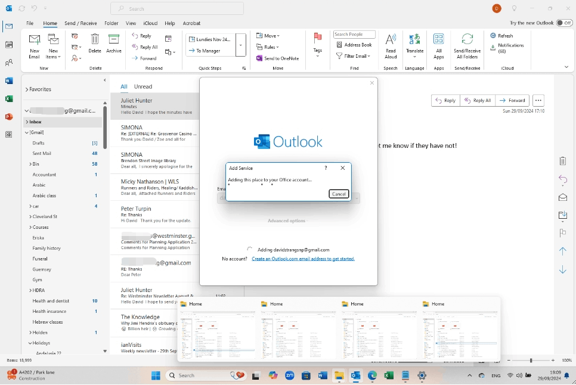The width and height of the screenshot is (576, 385).
Task: Click the iCloud Refresh button
Action: click(502, 36)
